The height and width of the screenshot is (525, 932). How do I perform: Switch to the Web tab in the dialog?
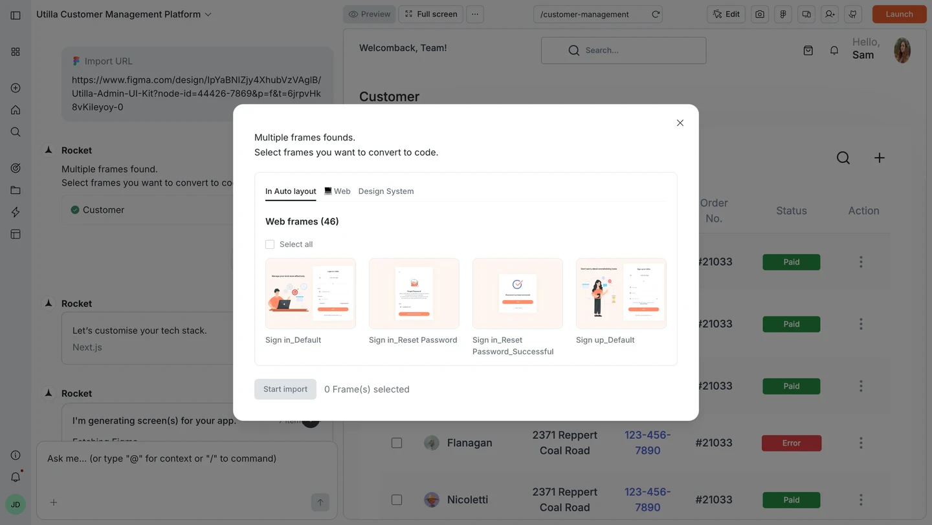(337, 191)
